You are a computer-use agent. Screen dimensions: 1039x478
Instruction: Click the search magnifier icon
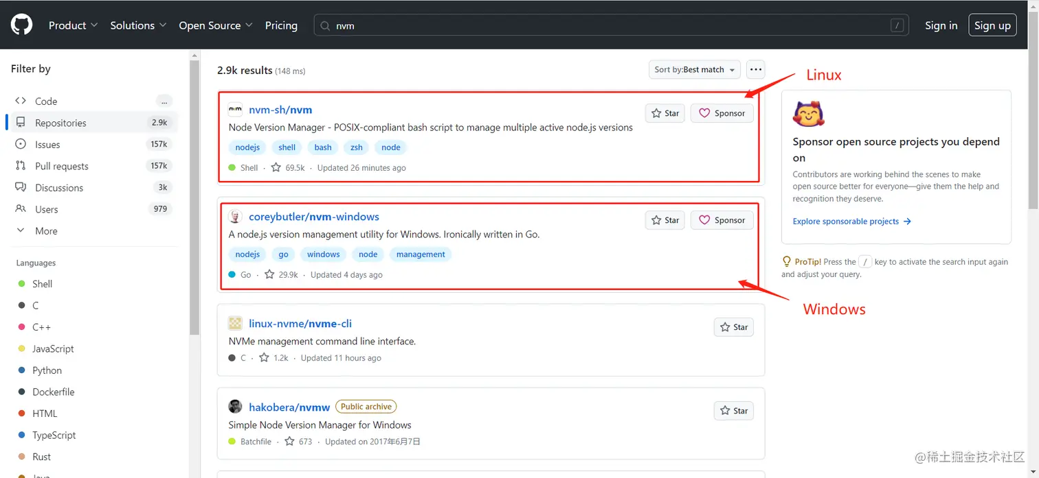coord(326,26)
